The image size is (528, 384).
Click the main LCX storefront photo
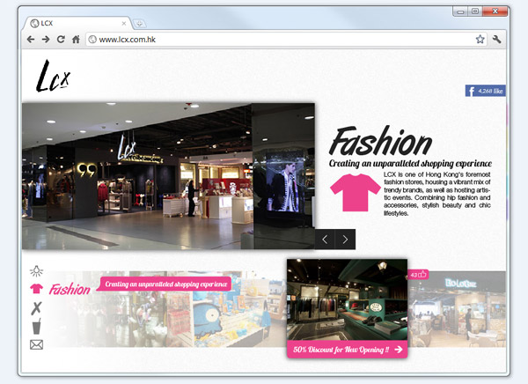(x=168, y=176)
